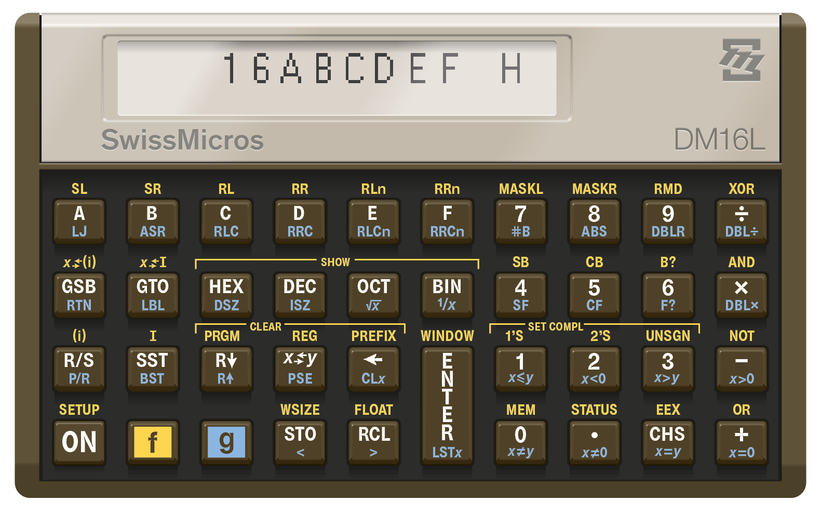
Task: Click digit 1 (x≤y) key
Action: (x=521, y=369)
